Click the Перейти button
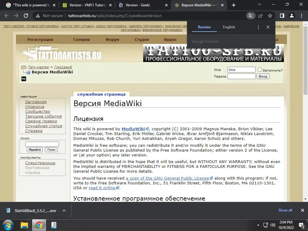The height and width of the screenshot is (231, 308). [x=35, y=150]
